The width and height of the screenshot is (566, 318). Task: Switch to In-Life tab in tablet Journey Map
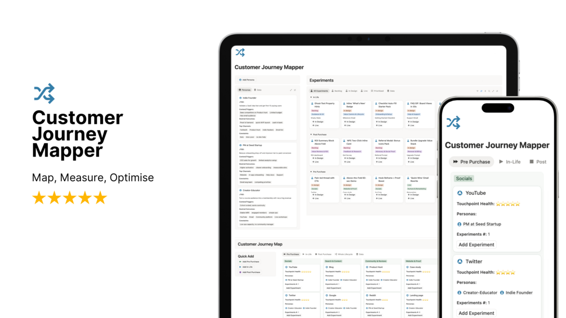coord(307,254)
